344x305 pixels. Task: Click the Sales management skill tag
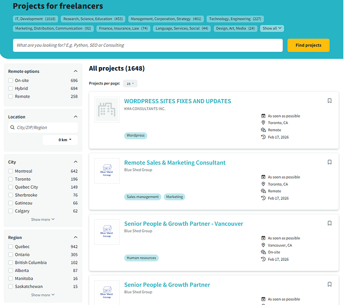click(142, 197)
